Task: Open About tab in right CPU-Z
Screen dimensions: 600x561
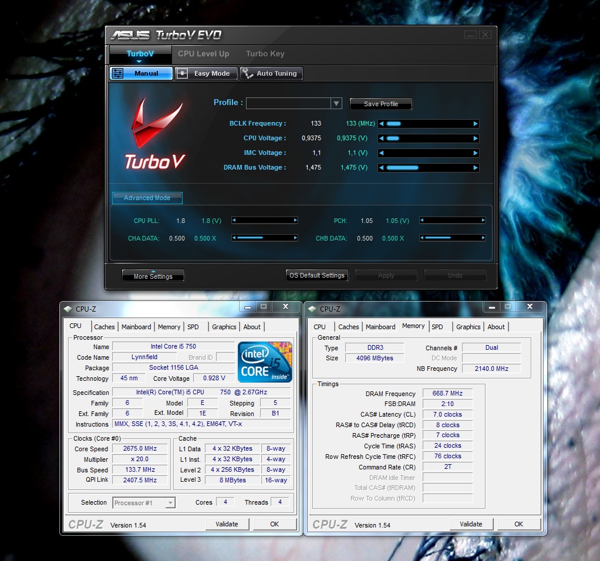Action: click(496, 327)
